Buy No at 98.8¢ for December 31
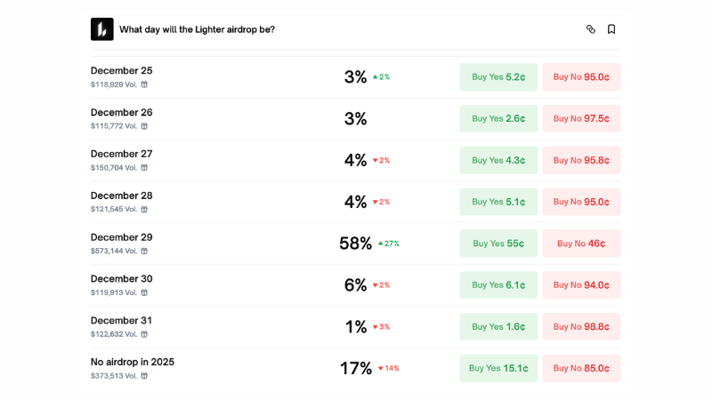The image size is (712, 400). click(x=581, y=327)
